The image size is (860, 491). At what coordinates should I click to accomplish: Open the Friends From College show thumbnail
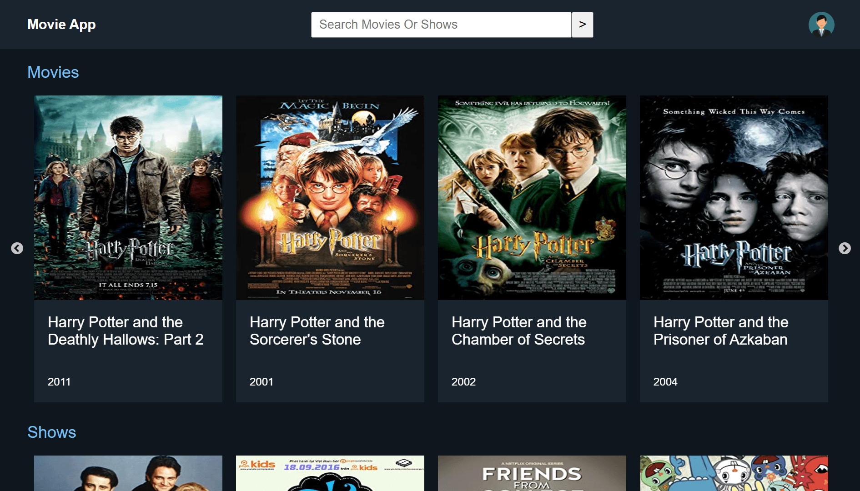pos(532,473)
